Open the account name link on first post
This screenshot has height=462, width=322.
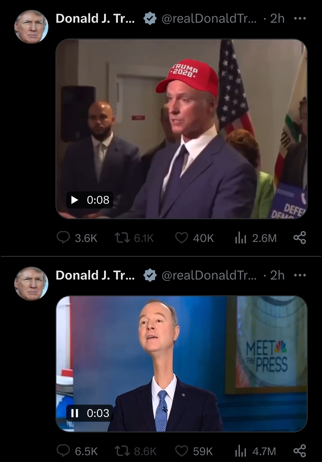pos(95,19)
